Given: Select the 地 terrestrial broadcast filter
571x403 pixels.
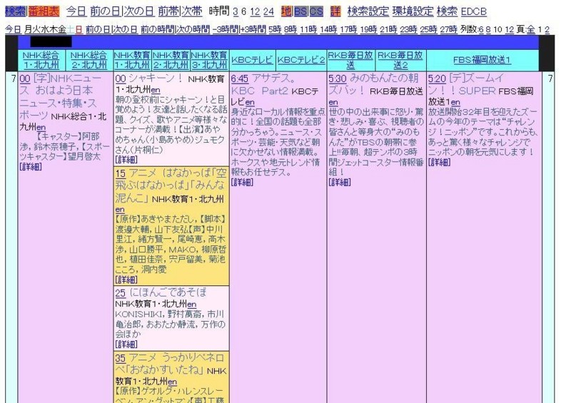Looking at the screenshot, I should [286, 11].
